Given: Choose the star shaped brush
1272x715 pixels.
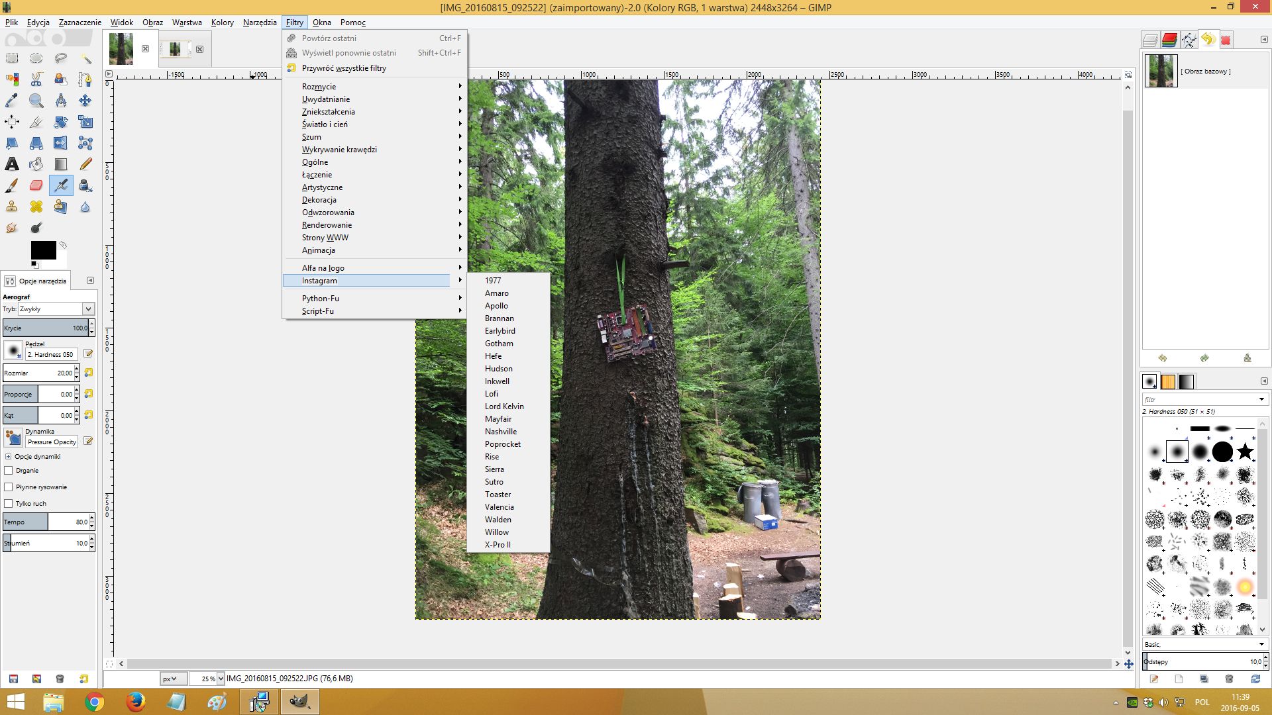Looking at the screenshot, I should [x=1245, y=452].
